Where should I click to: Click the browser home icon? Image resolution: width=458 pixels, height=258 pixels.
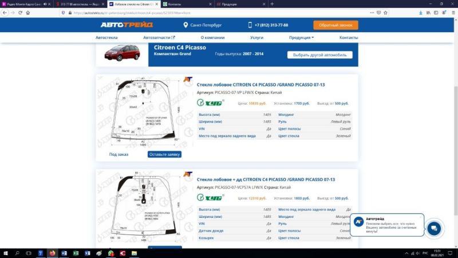(x=27, y=13)
